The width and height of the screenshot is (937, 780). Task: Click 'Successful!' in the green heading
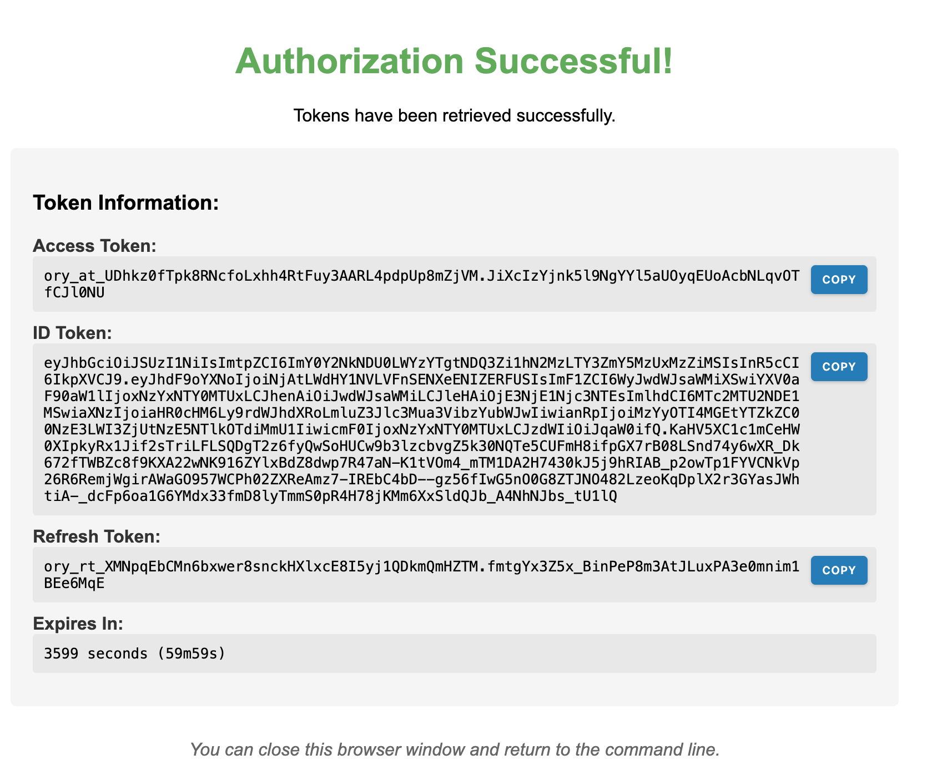[x=573, y=61]
